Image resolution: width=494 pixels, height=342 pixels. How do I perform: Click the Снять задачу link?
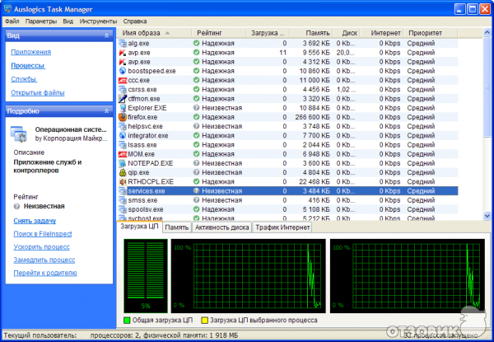[35, 221]
